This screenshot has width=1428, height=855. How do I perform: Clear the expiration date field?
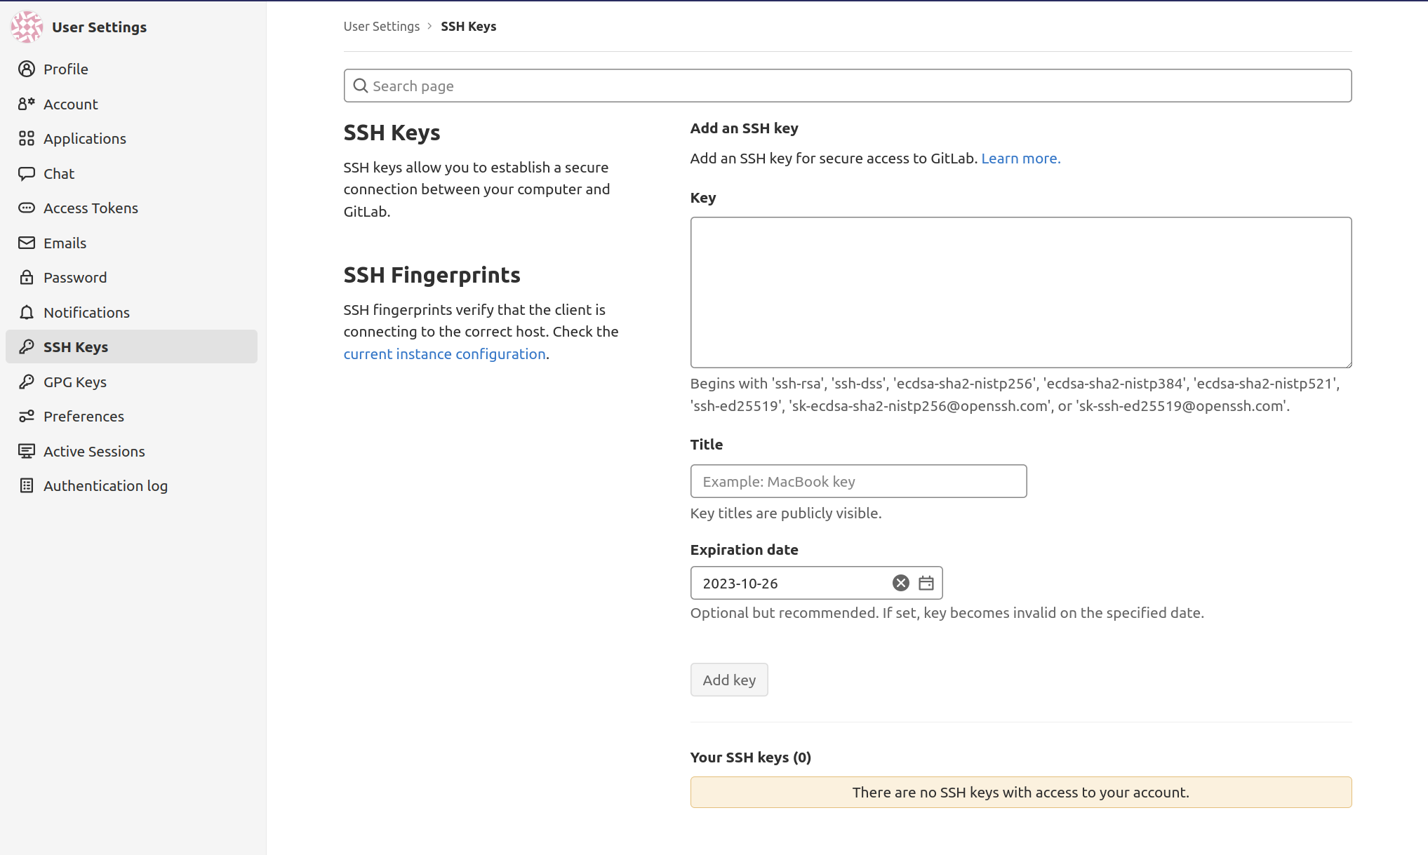900,582
